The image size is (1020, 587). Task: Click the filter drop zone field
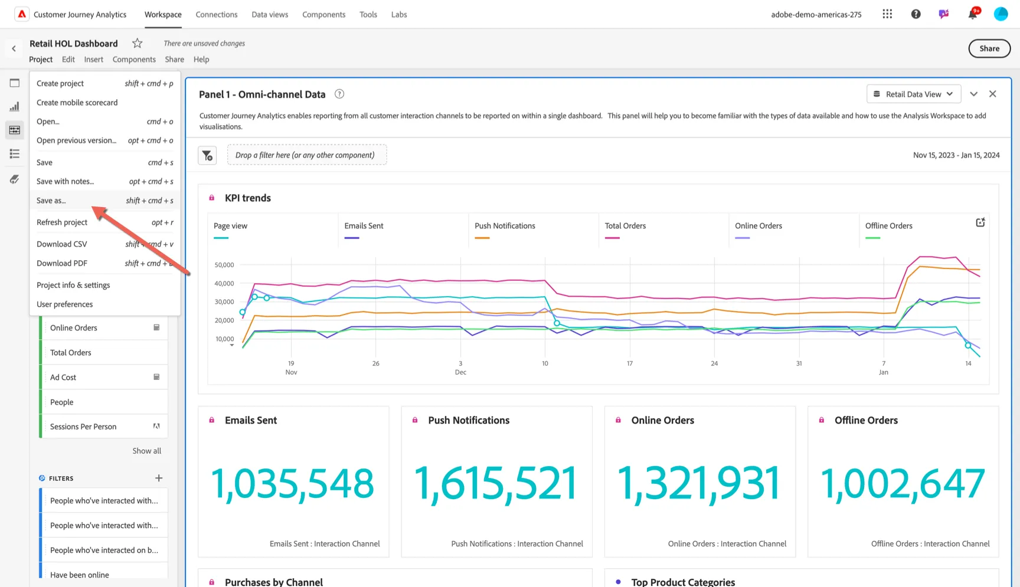tap(307, 155)
